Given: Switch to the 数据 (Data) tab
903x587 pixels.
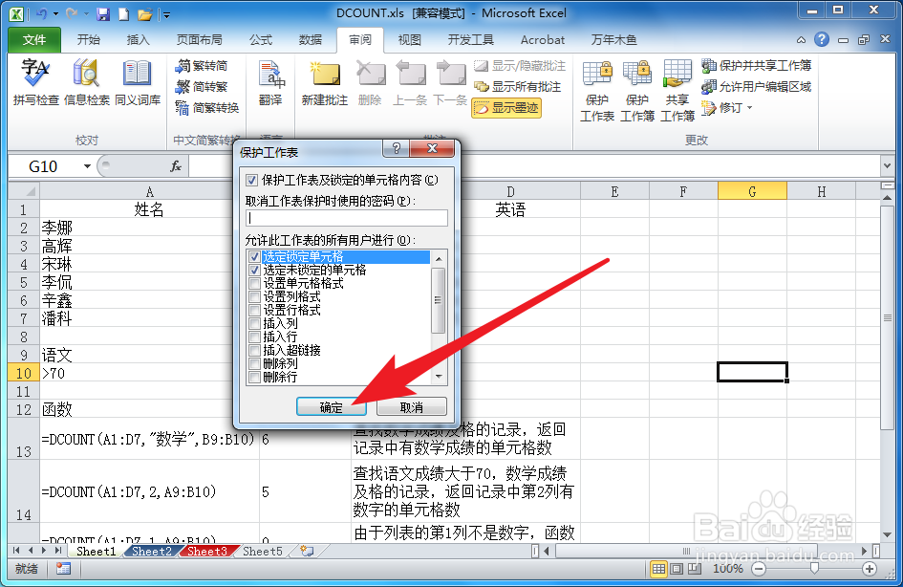Looking at the screenshot, I should pyautogui.click(x=311, y=39).
